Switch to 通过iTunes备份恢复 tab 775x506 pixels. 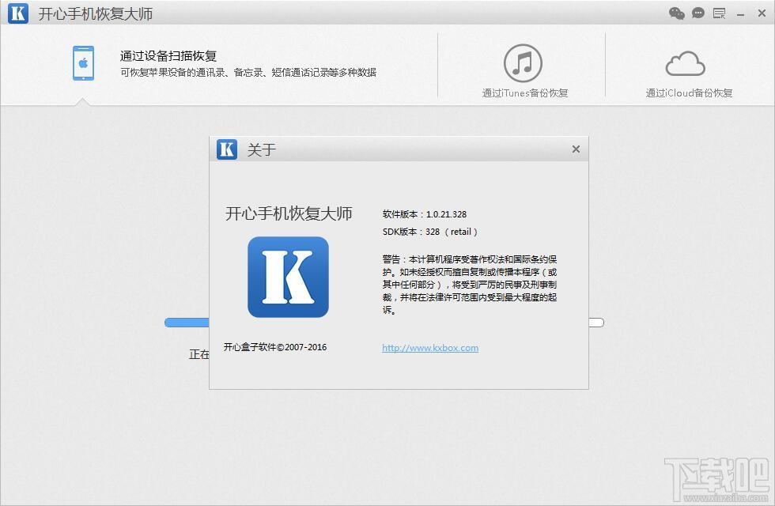(x=525, y=93)
